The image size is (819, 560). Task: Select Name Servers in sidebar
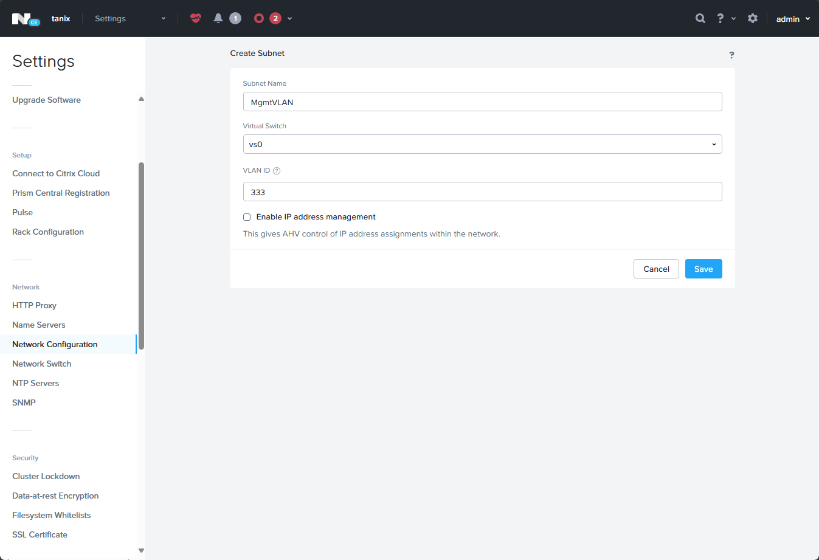tap(39, 325)
